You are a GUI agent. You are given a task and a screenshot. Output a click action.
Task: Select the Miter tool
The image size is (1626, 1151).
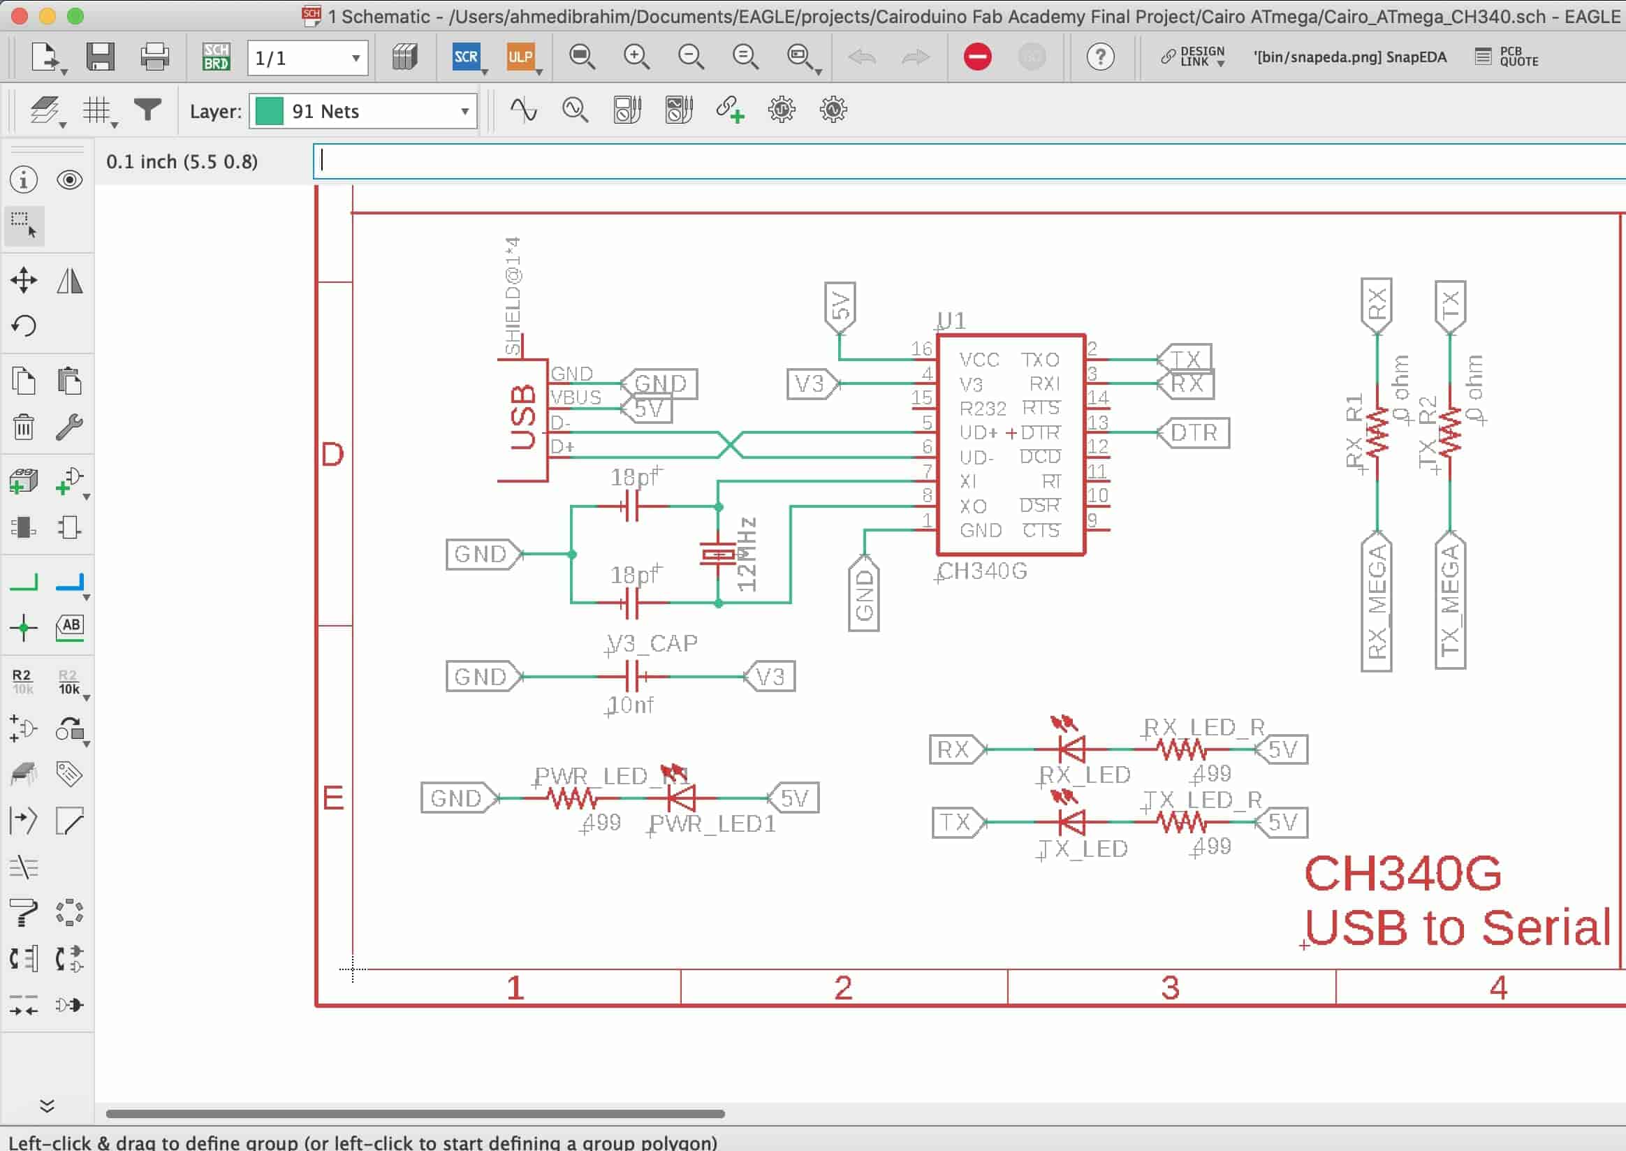pyautogui.click(x=69, y=820)
